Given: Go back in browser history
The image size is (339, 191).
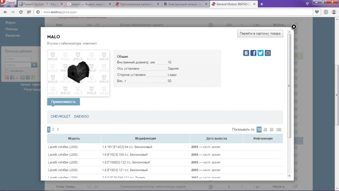Looking at the screenshot, I should (5, 12).
